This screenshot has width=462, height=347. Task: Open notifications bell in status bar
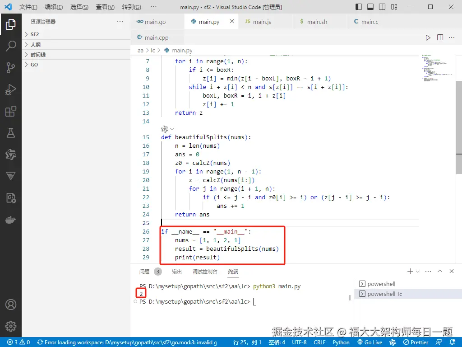452,342
